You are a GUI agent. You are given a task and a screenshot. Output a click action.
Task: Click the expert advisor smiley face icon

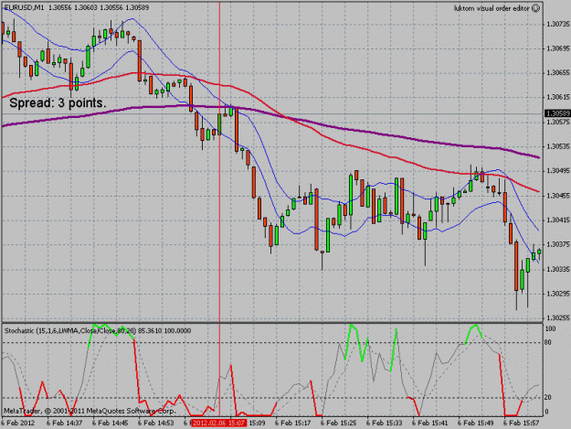pos(536,8)
